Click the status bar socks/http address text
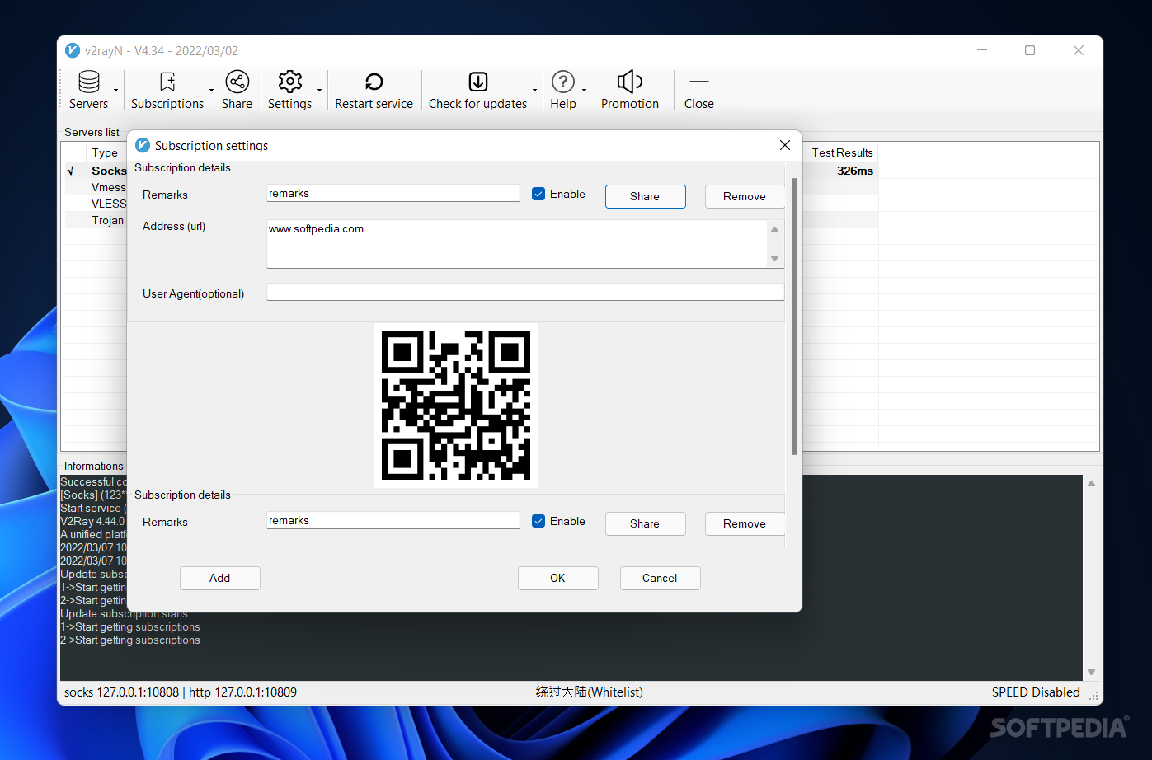The height and width of the screenshot is (760, 1152). [181, 692]
